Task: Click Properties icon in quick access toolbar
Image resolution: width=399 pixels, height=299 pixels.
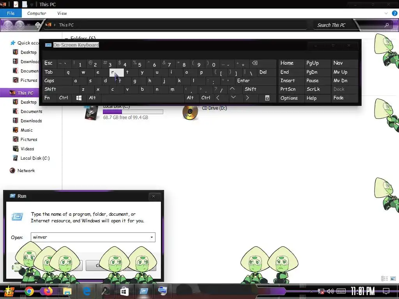Action: click(16, 4)
